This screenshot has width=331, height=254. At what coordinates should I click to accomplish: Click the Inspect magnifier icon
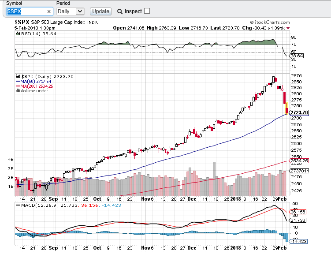click(120, 11)
